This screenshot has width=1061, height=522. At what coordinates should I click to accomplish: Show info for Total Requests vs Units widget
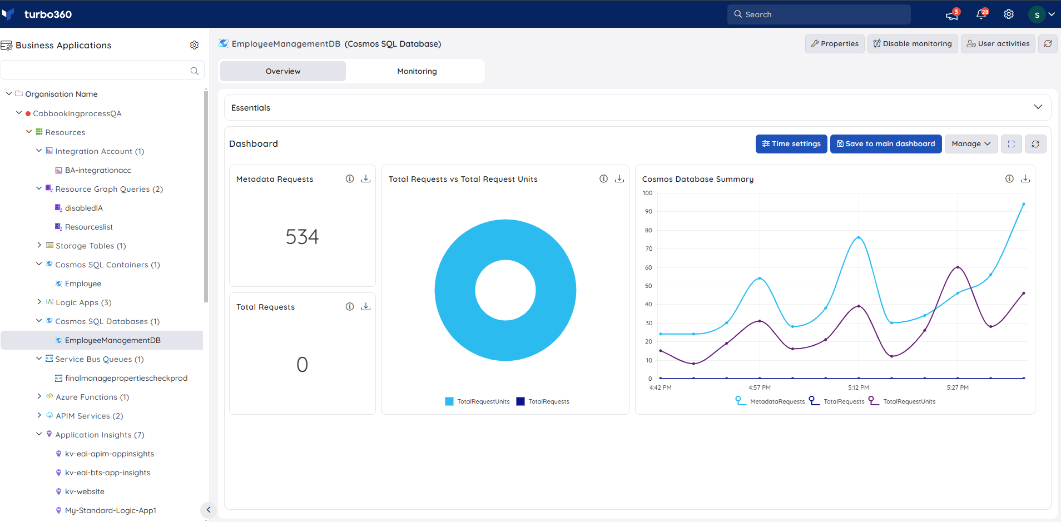(x=603, y=178)
